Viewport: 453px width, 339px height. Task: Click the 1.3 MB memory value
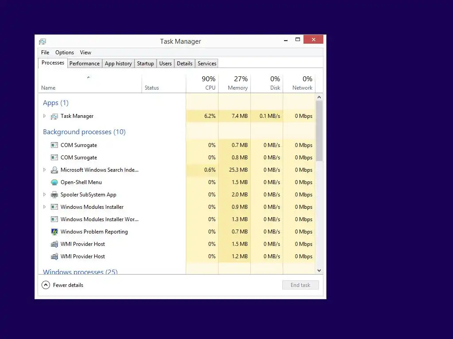pyautogui.click(x=239, y=219)
